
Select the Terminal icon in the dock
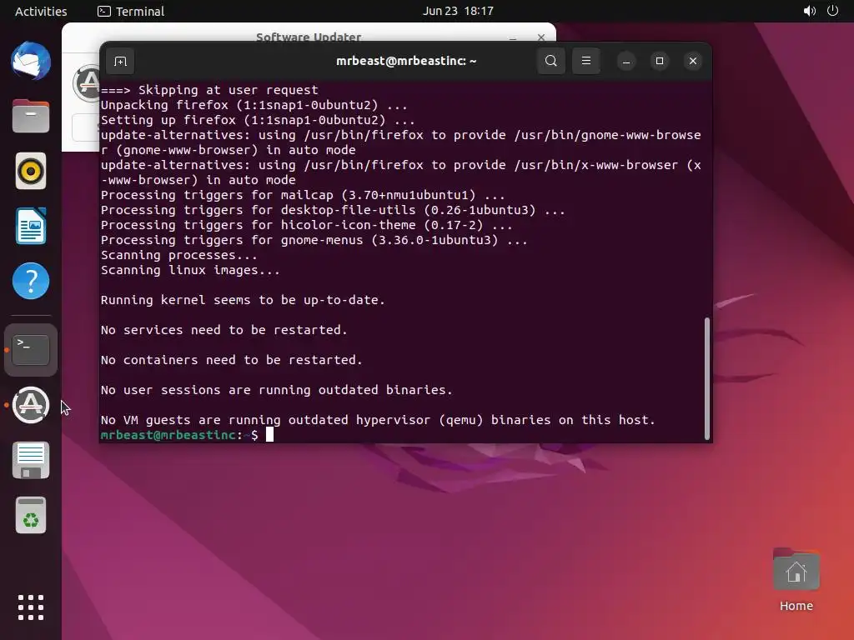pyautogui.click(x=31, y=350)
